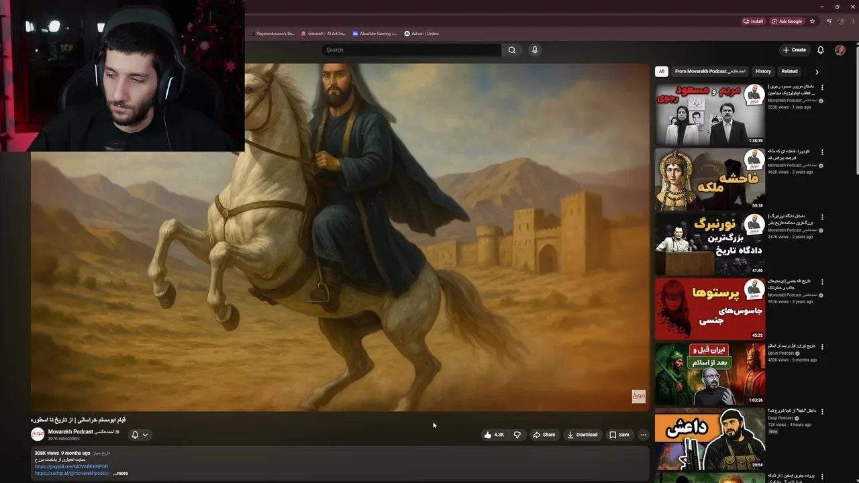Open options menu for Deep Podcast video
Screen dimensions: 859x483
tap(822, 411)
